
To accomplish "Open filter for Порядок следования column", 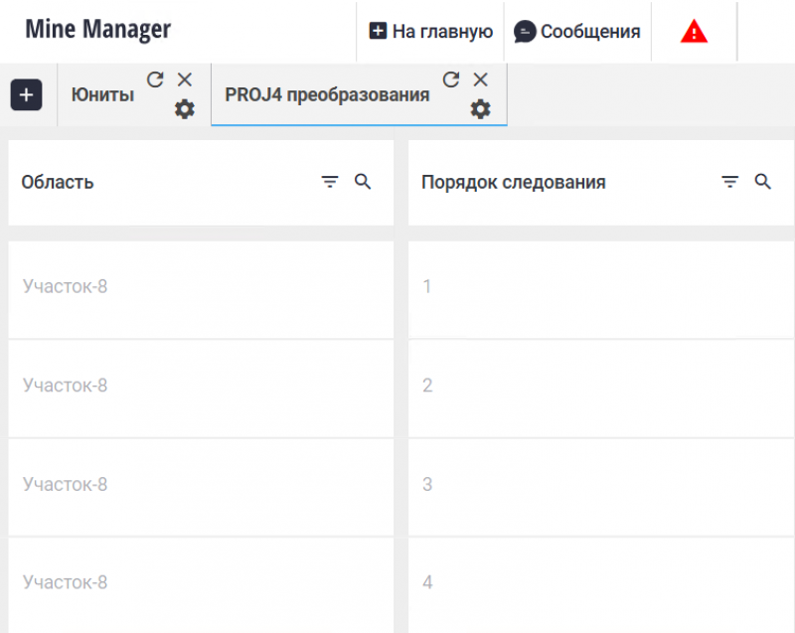I will click(729, 182).
